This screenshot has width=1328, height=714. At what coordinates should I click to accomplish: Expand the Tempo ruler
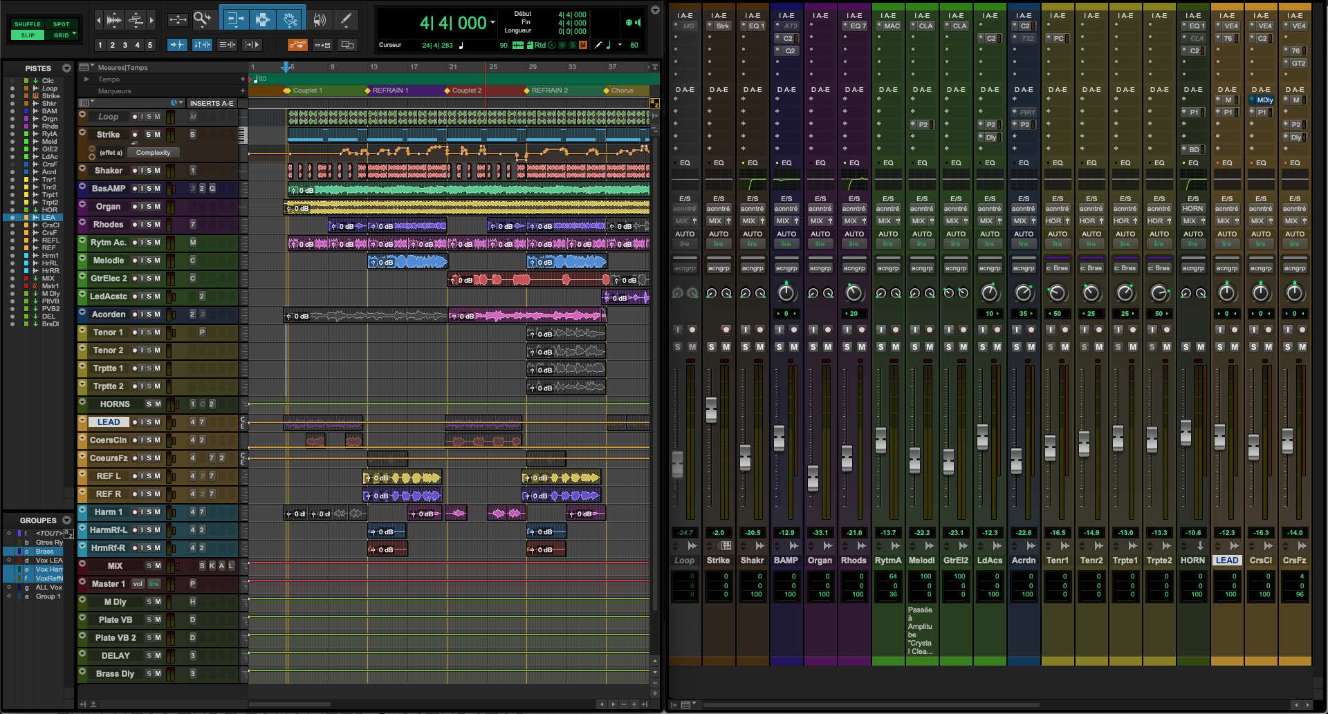86,79
